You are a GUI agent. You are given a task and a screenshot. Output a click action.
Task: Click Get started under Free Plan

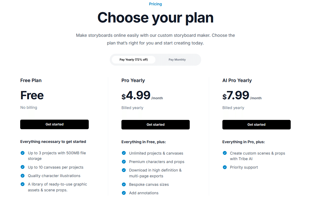pos(54,124)
